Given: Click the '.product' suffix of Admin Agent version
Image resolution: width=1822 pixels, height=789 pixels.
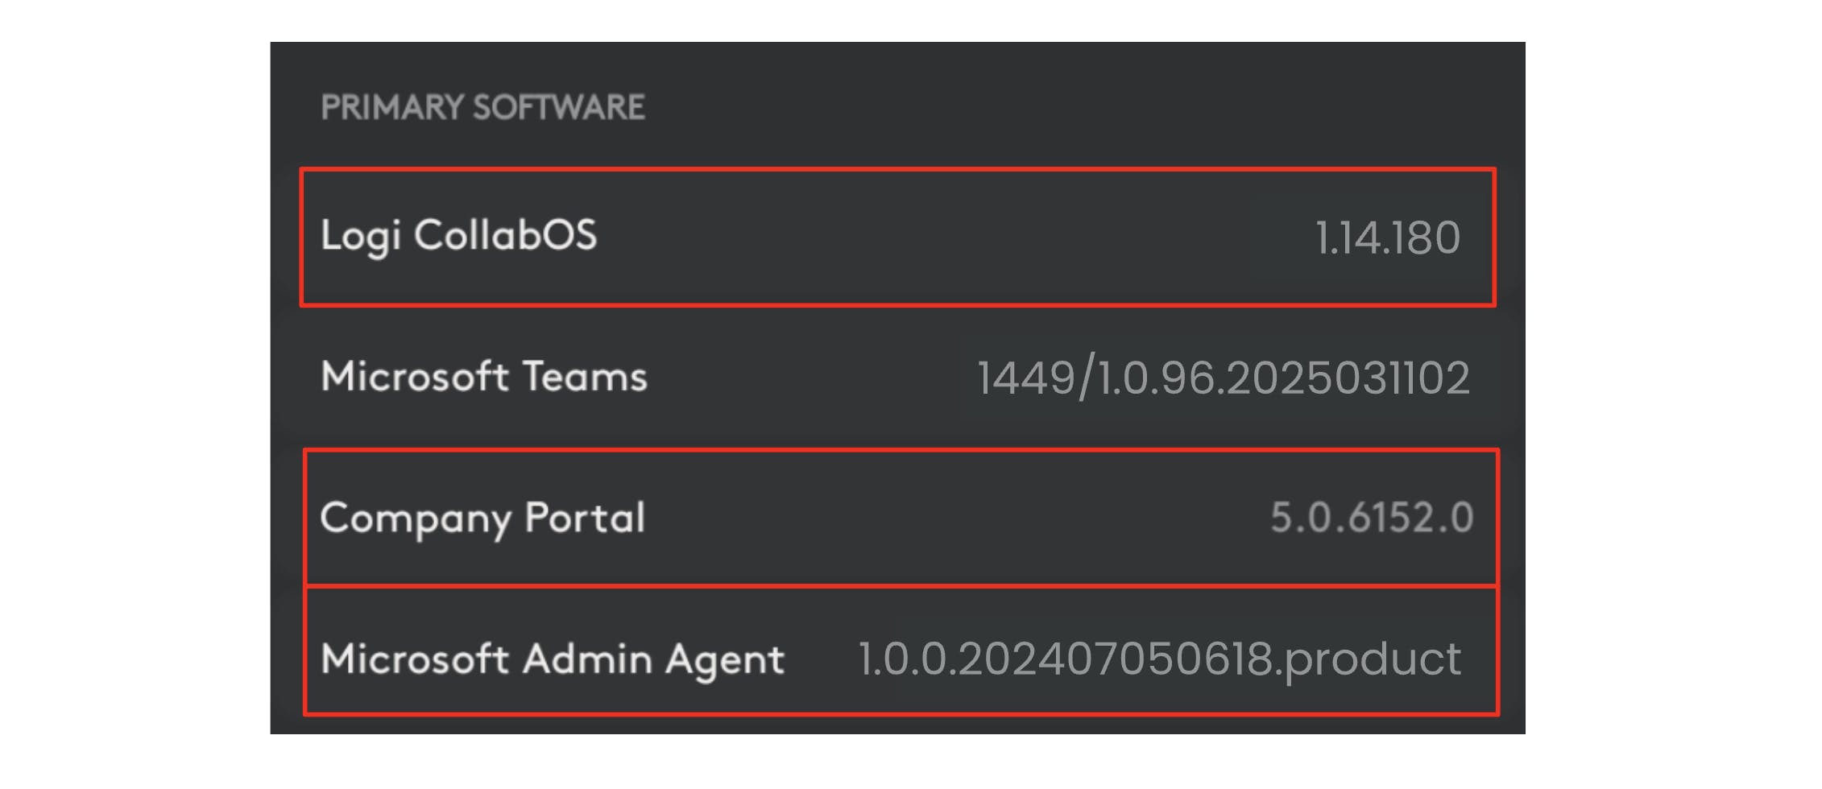Looking at the screenshot, I should pyautogui.click(x=1371, y=659).
